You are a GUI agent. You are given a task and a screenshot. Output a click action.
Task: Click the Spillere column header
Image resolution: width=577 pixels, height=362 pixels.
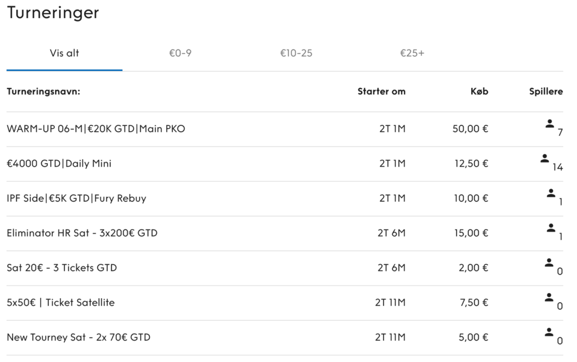pos(545,91)
